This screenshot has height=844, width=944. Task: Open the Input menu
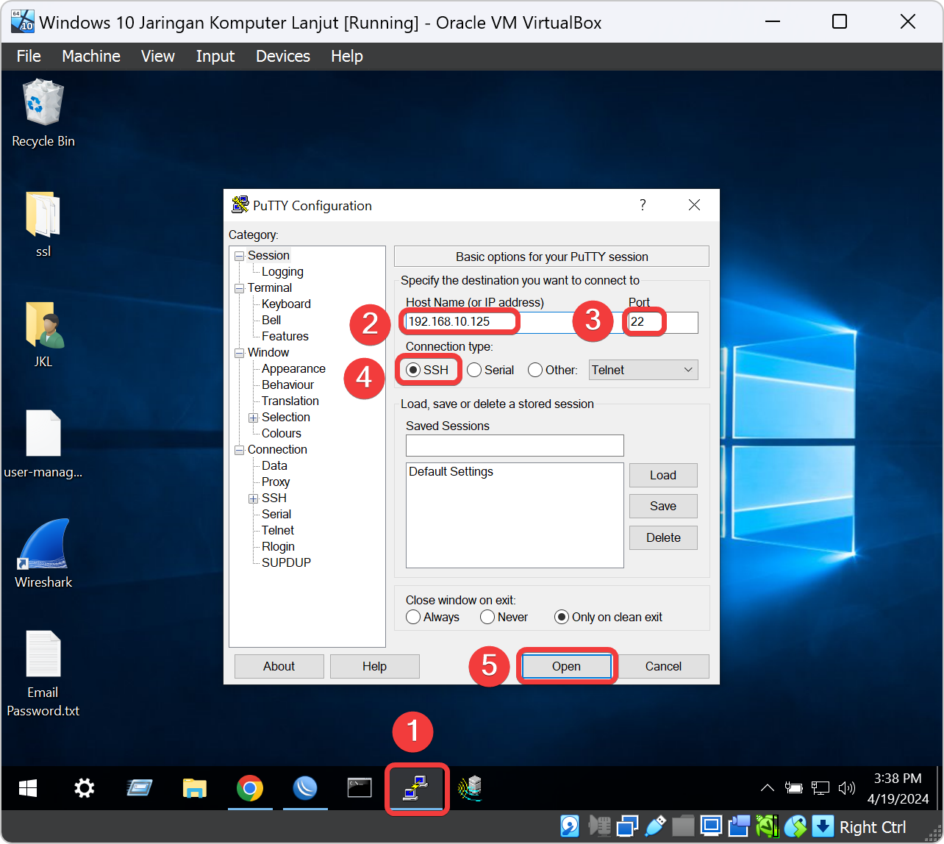215,56
